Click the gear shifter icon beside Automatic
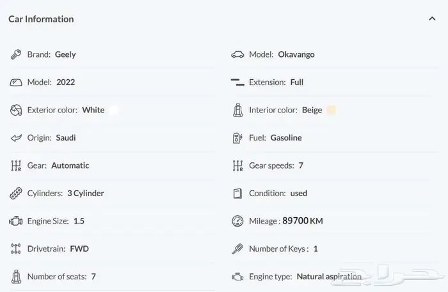The image size is (448, 292). [16, 165]
